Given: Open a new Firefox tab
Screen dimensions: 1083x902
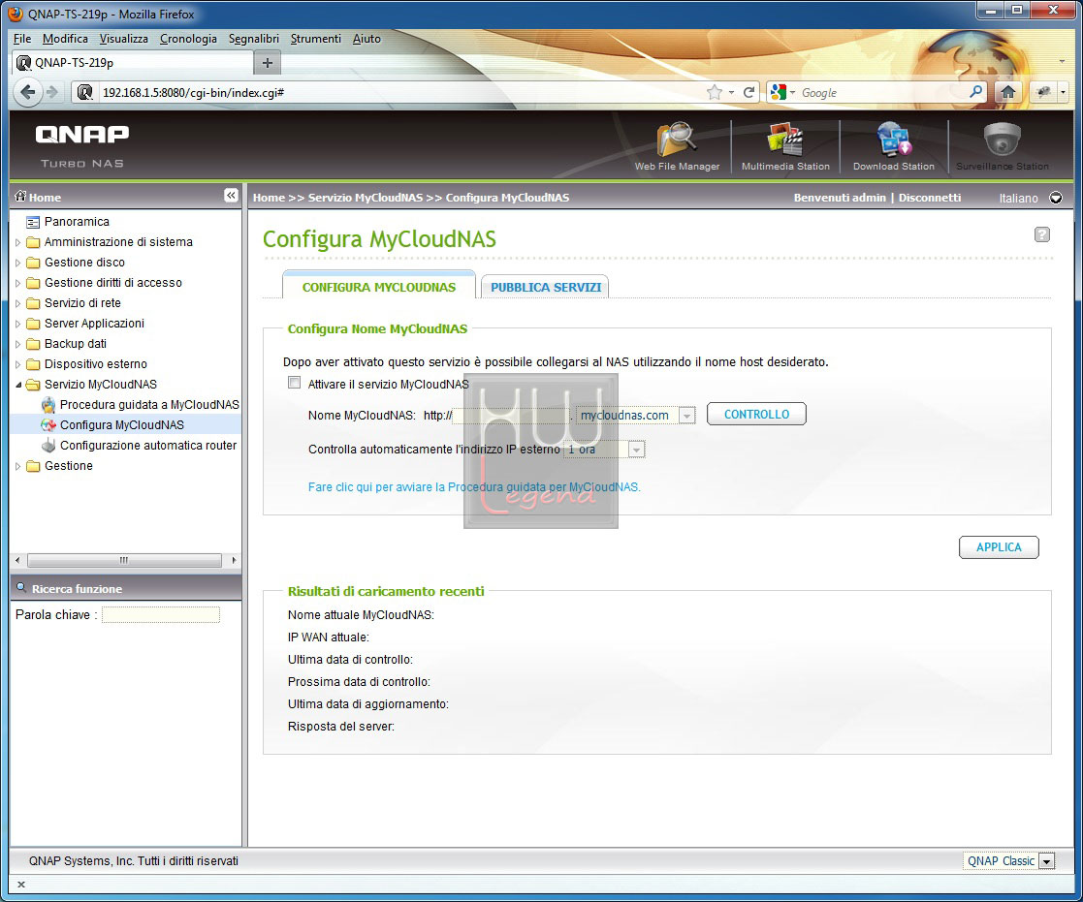Looking at the screenshot, I should (268, 63).
